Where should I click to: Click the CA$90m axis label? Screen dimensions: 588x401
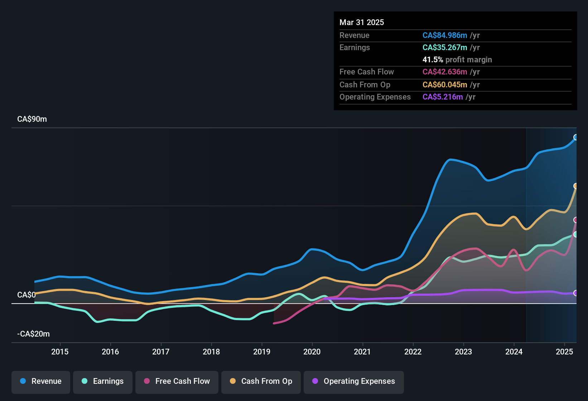pos(32,119)
